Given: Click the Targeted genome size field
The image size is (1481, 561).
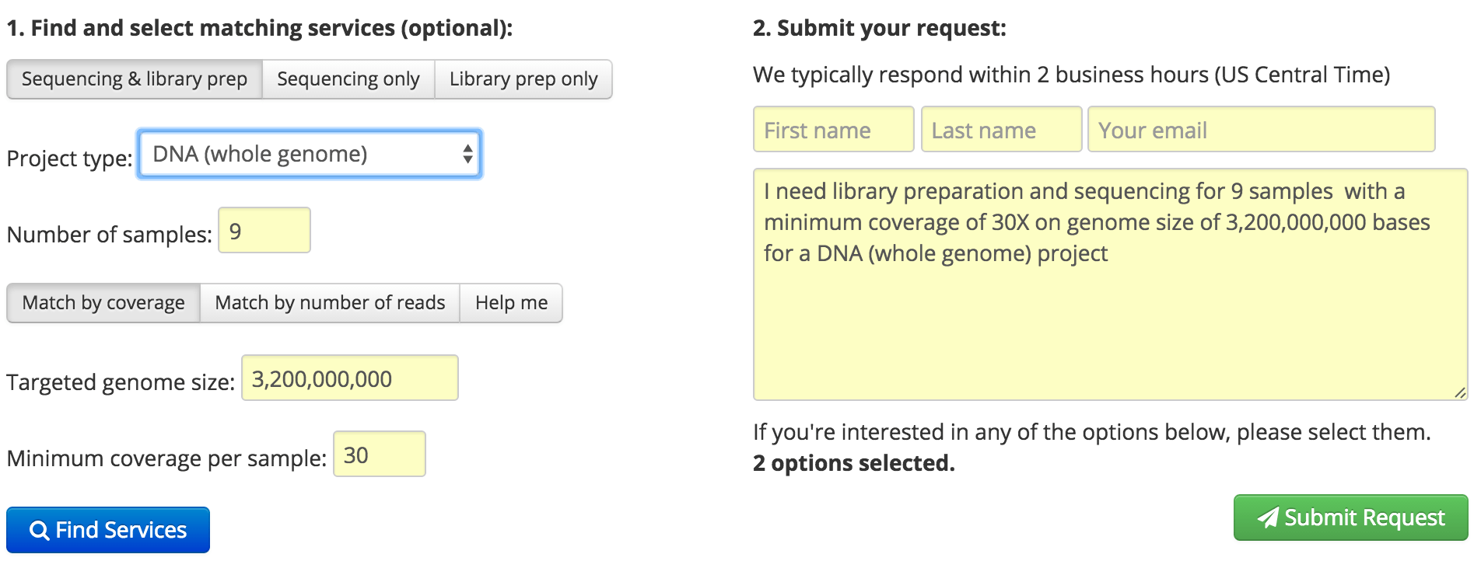Looking at the screenshot, I should coord(348,377).
